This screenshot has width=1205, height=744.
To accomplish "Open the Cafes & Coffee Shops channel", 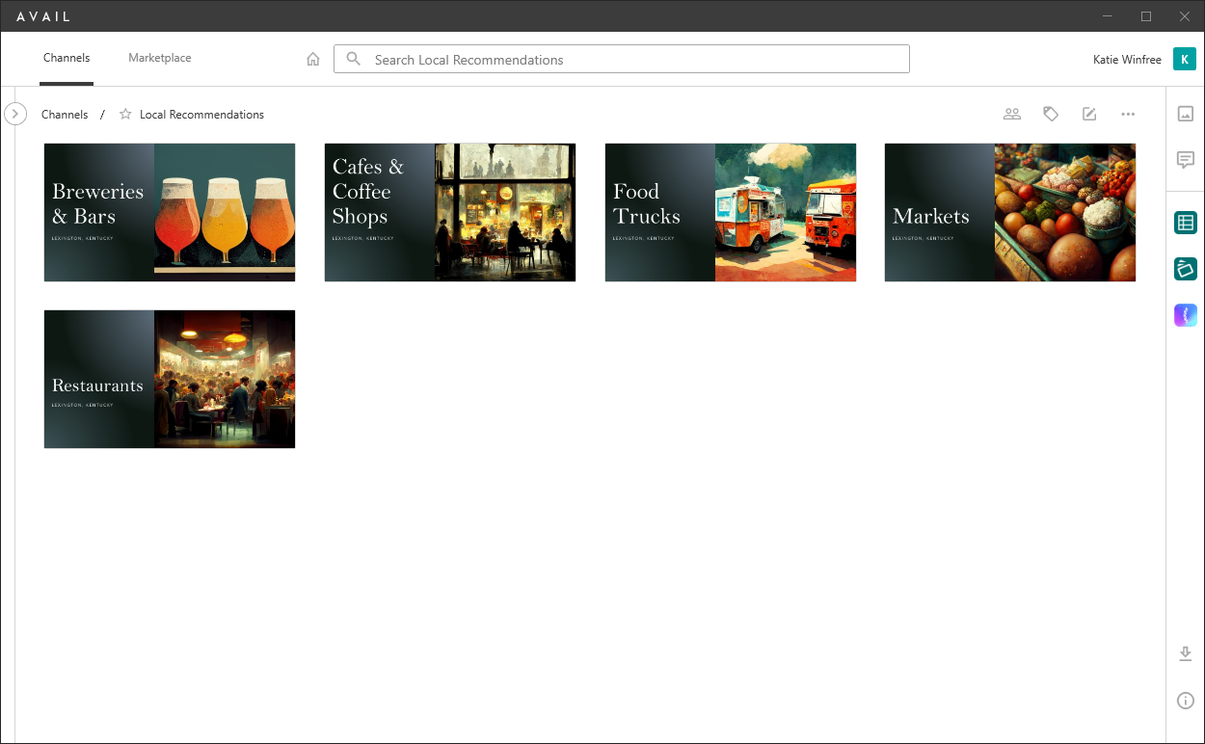I will click(x=450, y=212).
